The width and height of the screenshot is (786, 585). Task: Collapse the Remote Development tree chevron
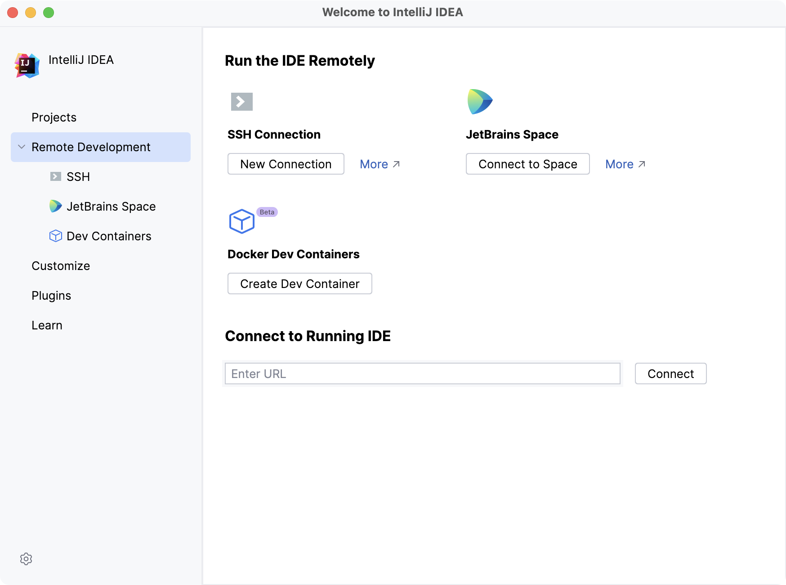pos(21,147)
